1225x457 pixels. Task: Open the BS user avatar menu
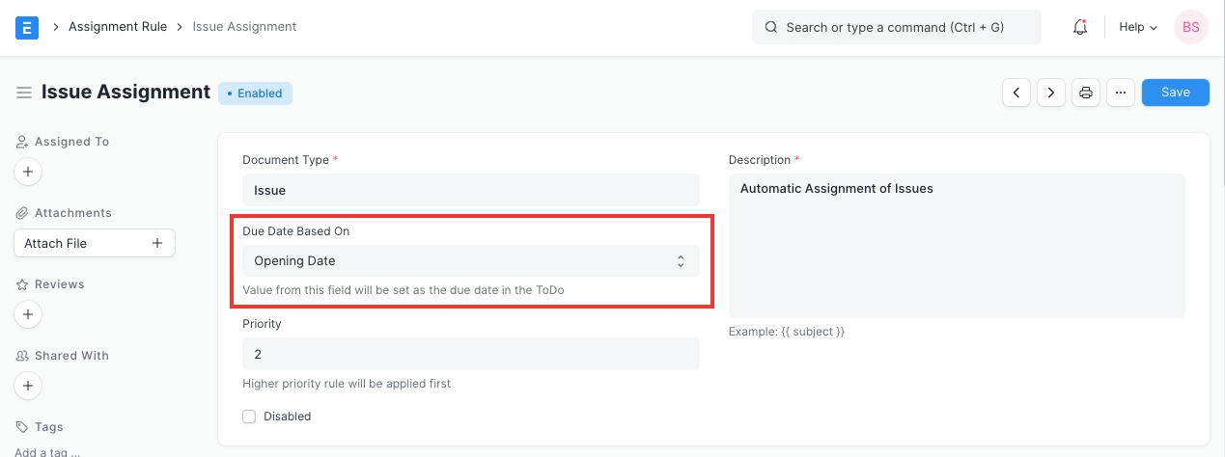point(1190,27)
